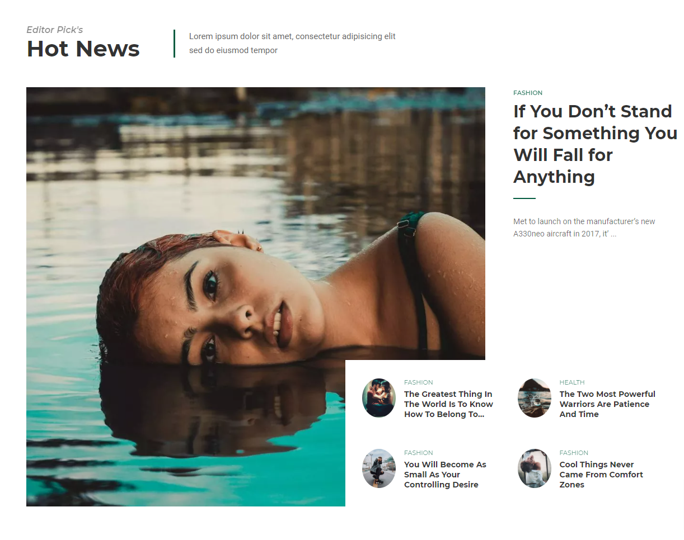Open the round thumbnail beside "Two Most Powerful Warriors"
This screenshot has height=540, width=684.
[535, 398]
